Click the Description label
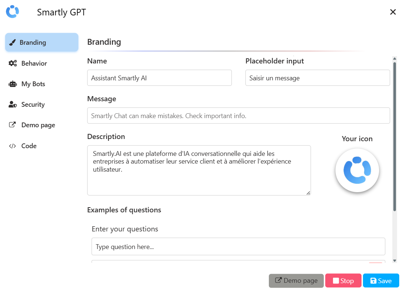This screenshot has width=404, height=289. click(x=106, y=137)
